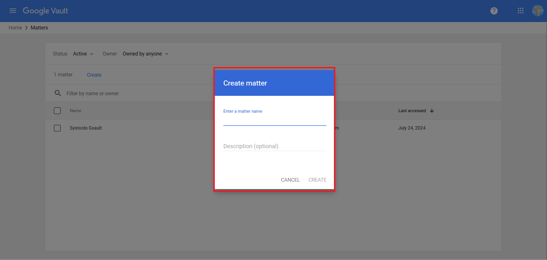
Task: Click the Matters breadcrumb
Action: pos(39,28)
